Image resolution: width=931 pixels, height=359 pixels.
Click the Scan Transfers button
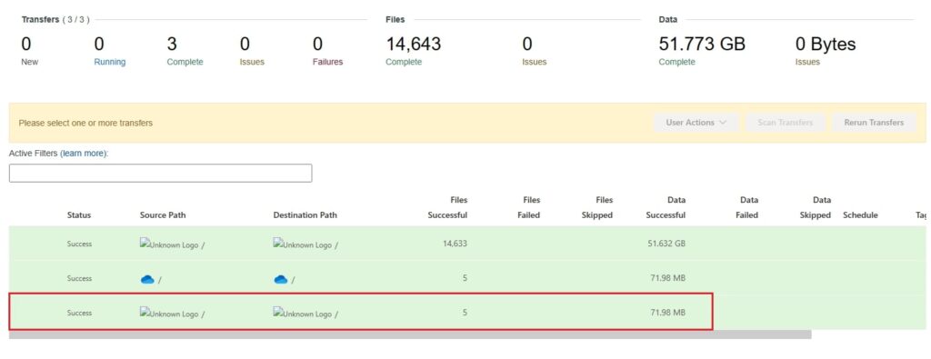tap(785, 123)
